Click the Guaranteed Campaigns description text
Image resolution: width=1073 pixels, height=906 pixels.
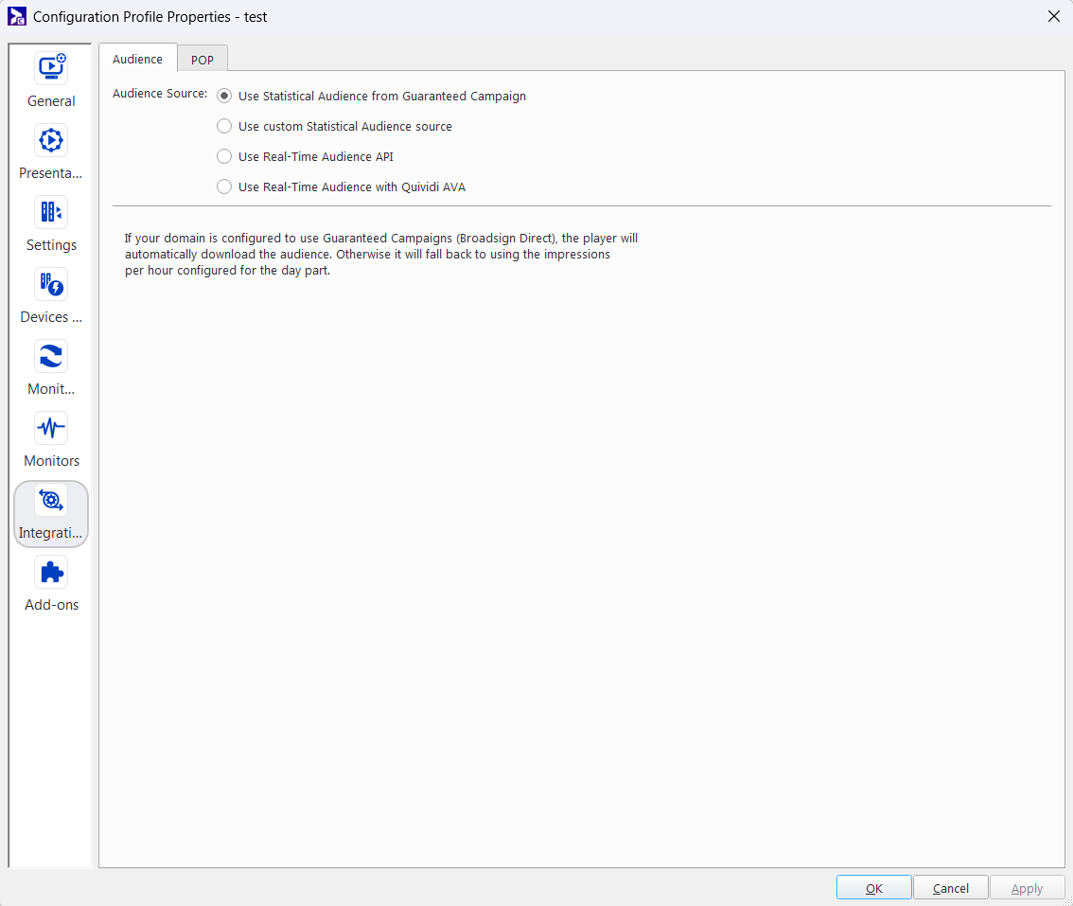[381, 255]
